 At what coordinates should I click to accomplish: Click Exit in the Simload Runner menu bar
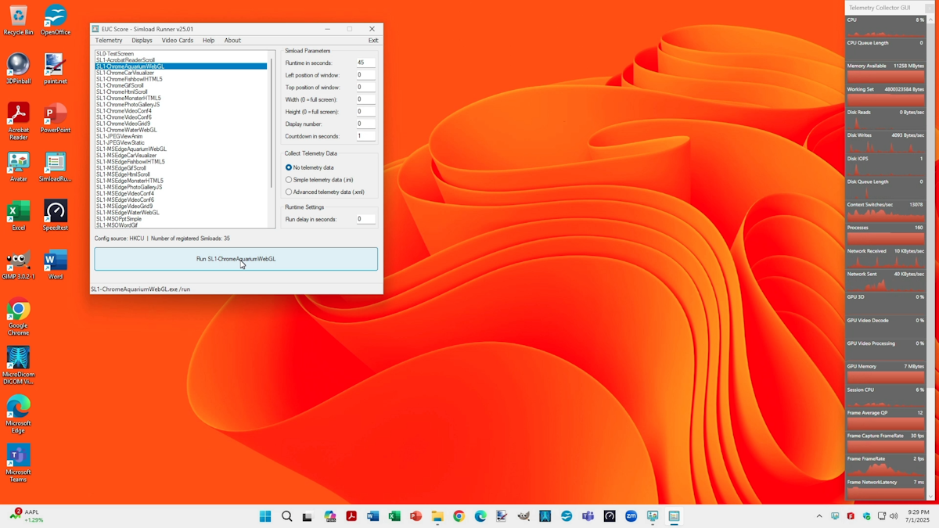coord(373,41)
